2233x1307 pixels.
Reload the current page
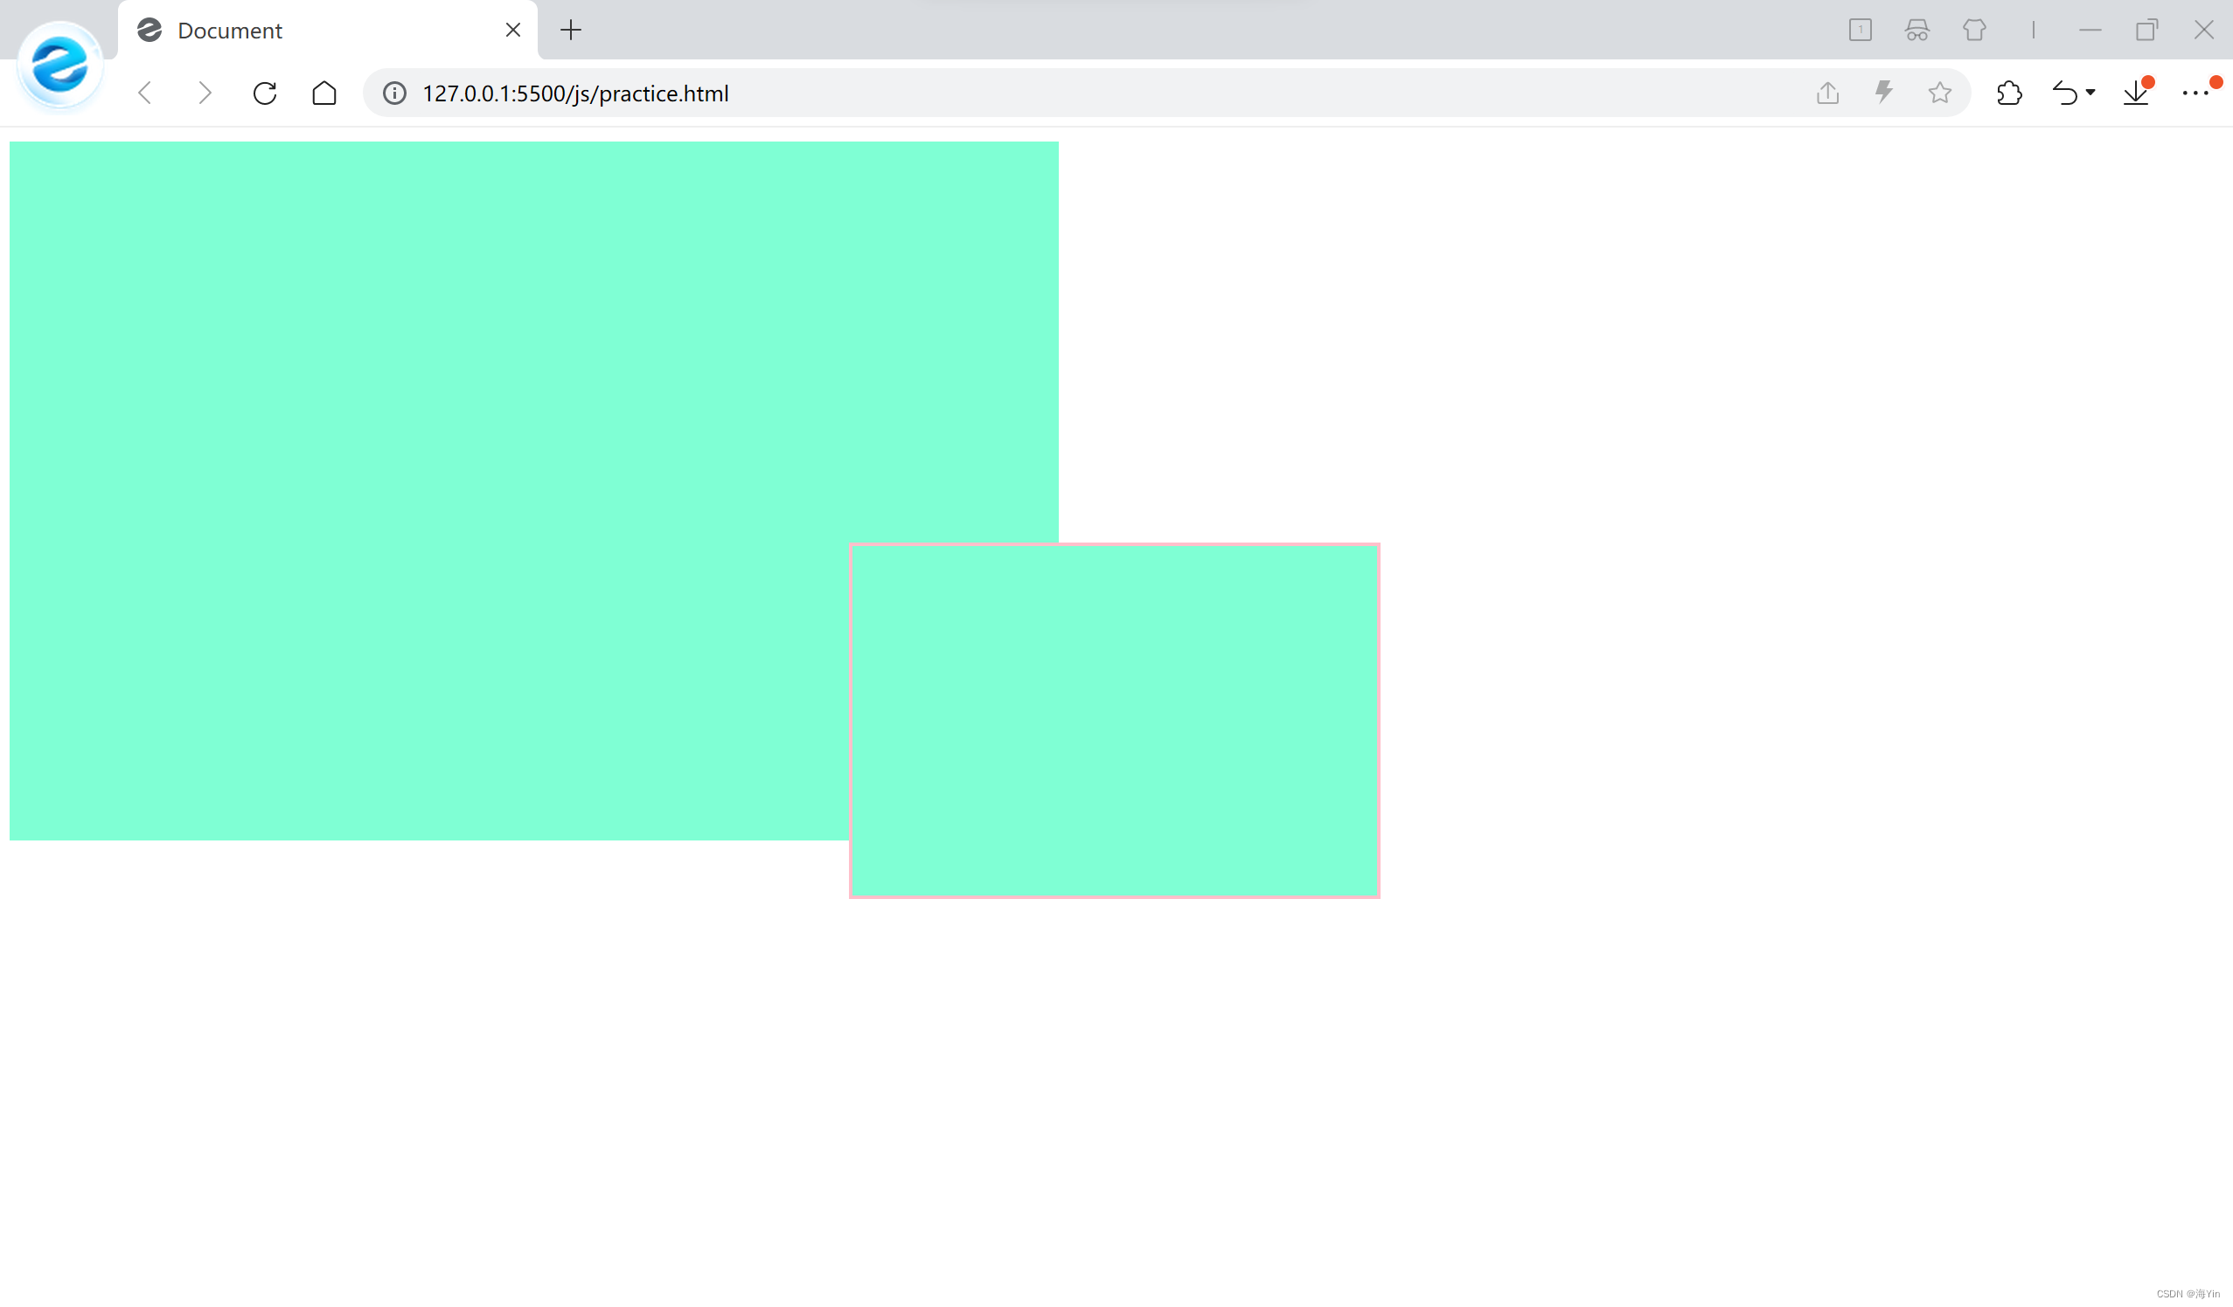point(265,93)
